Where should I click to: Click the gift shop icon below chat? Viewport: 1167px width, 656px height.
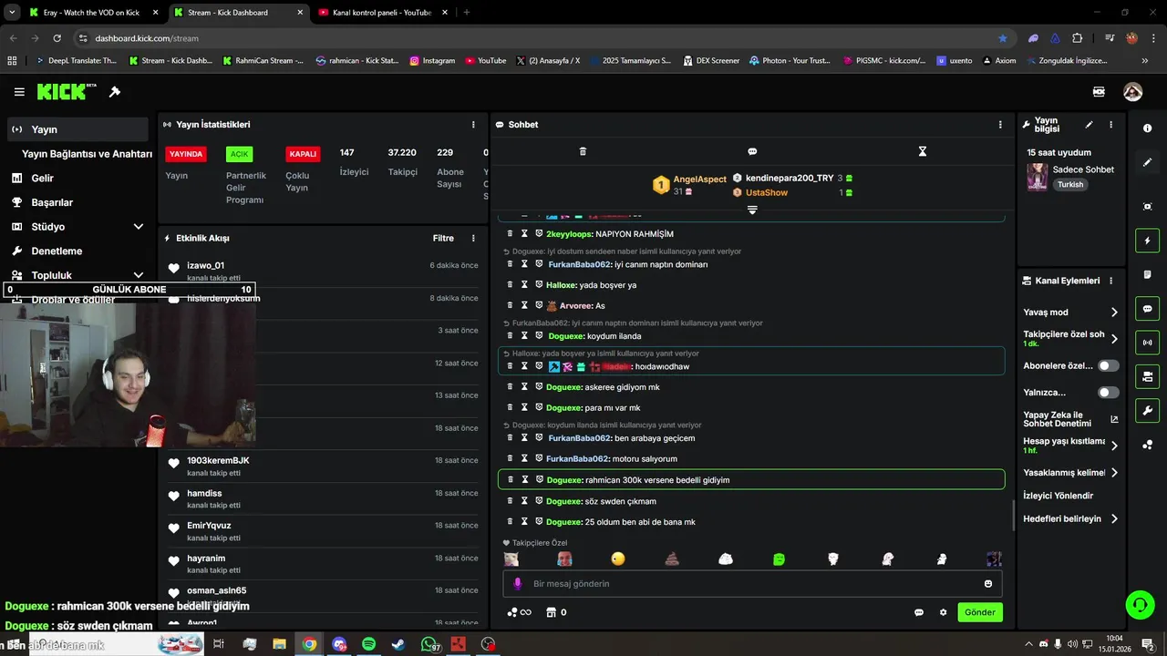[x=551, y=612]
